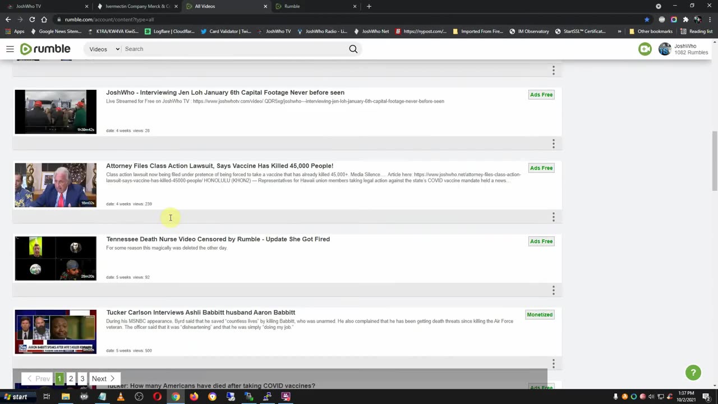The width and height of the screenshot is (718, 404).
Task: Open Apps bookmark shortcut
Action: pos(15,31)
